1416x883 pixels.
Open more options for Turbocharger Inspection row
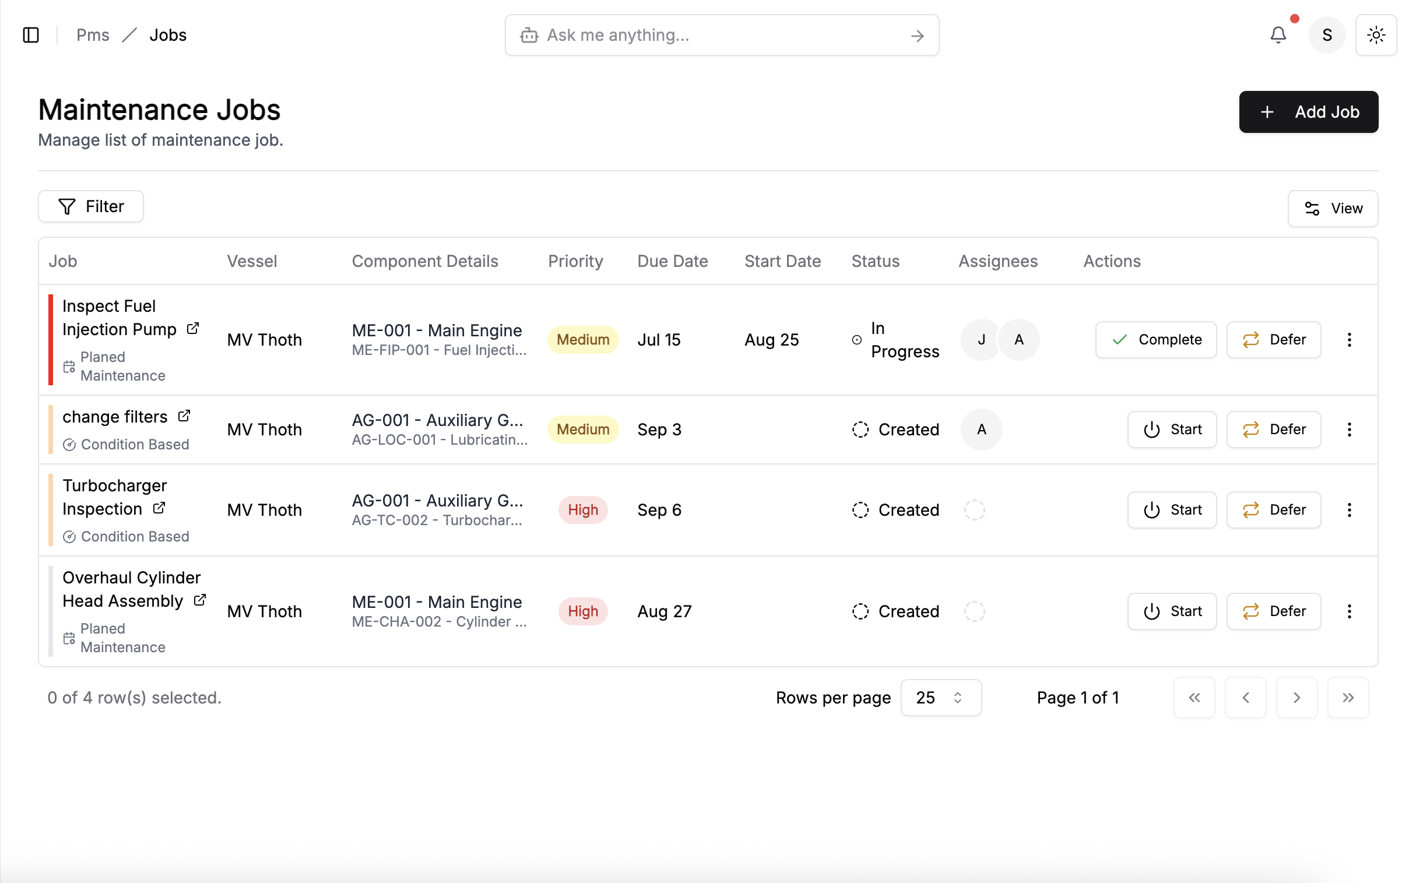1349,510
